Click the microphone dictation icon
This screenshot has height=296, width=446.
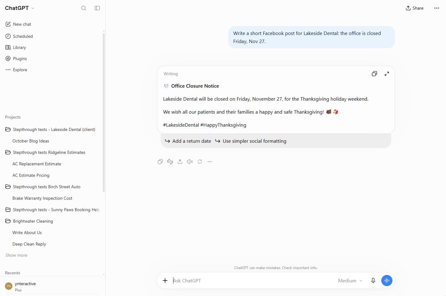point(373,281)
